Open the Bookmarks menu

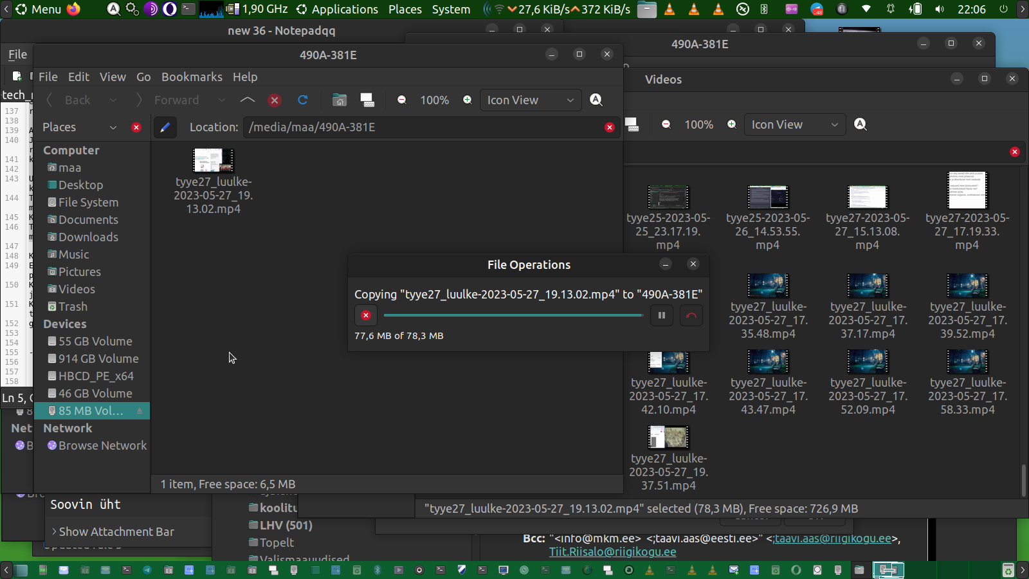pyautogui.click(x=192, y=77)
